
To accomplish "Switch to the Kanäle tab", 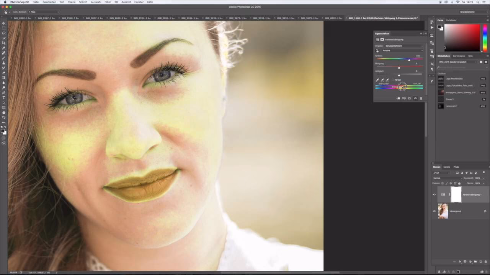I will click(x=446, y=167).
